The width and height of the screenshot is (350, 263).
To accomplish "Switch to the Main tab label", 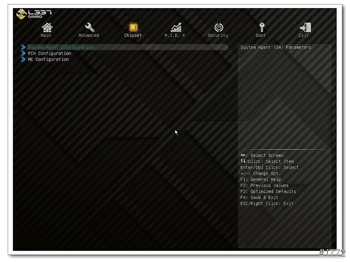I will [45, 35].
